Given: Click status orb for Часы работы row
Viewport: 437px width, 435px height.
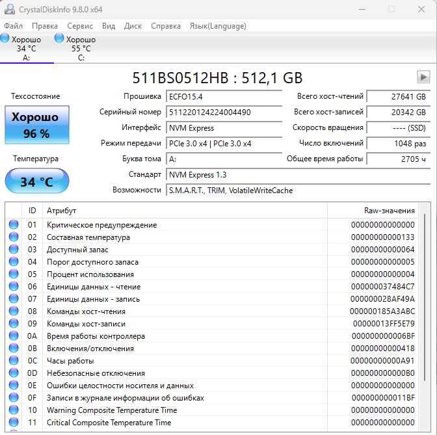Looking at the screenshot, I should tap(14, 361).
